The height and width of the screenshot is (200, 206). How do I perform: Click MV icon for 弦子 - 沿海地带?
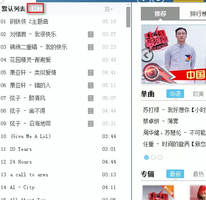(91, 123)
